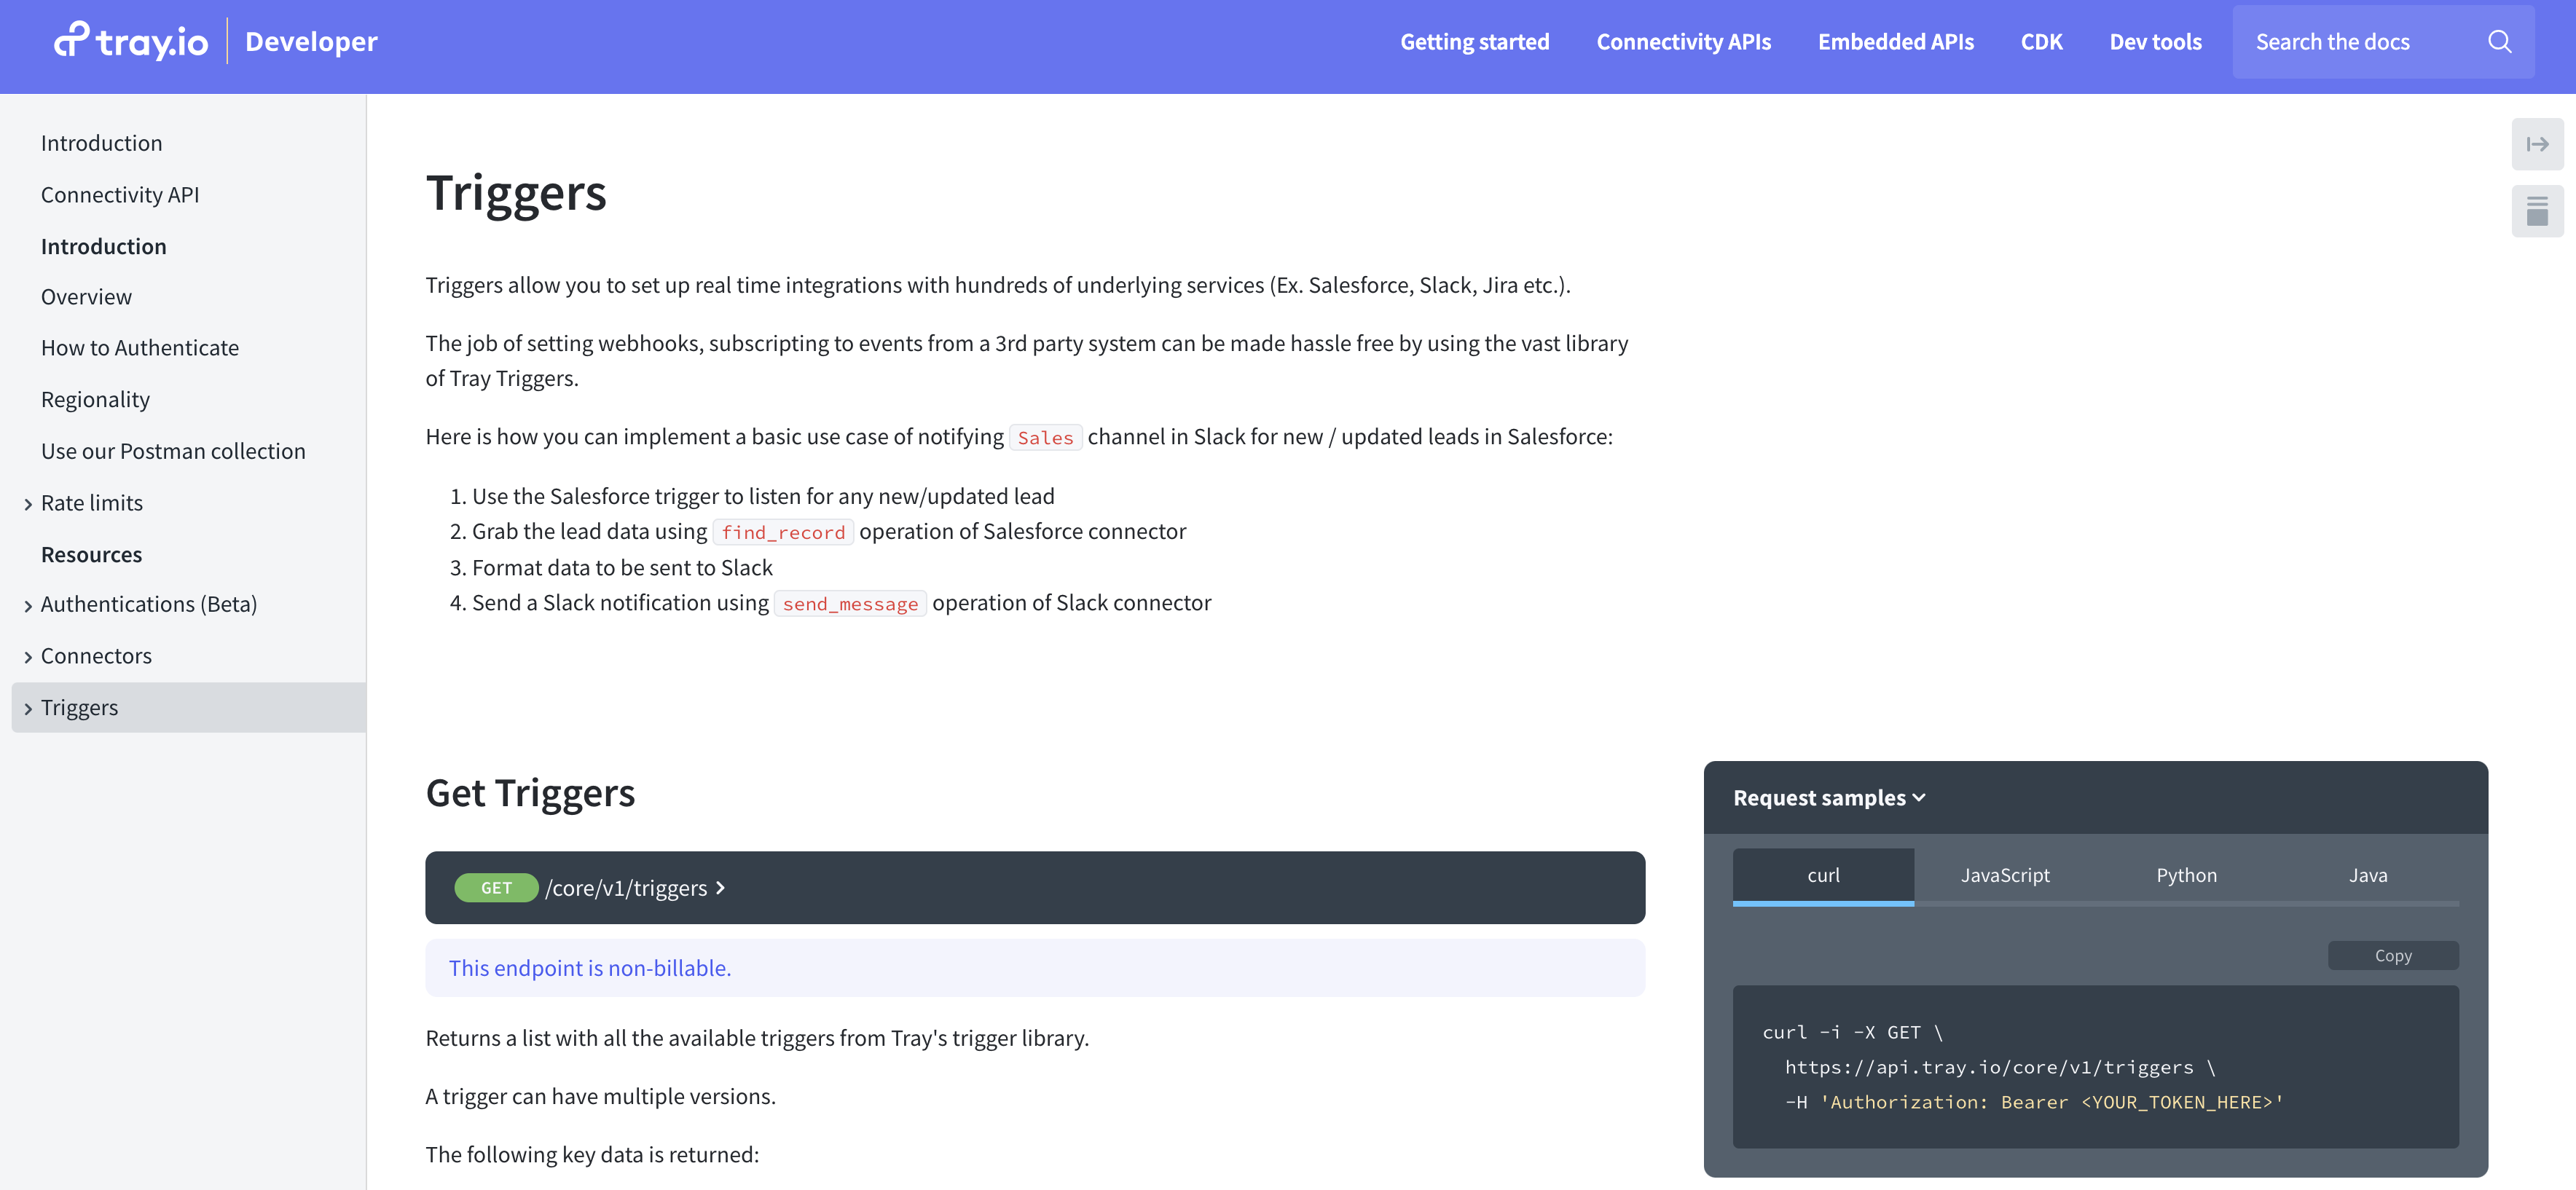The height and width of the screenshot is (1190, 2576).
Task: Click the tray.io logo
Action: pos(130,41)
